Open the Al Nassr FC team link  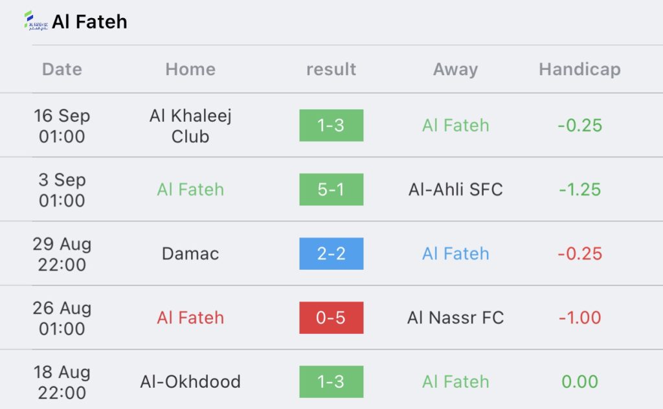(455, 318)
